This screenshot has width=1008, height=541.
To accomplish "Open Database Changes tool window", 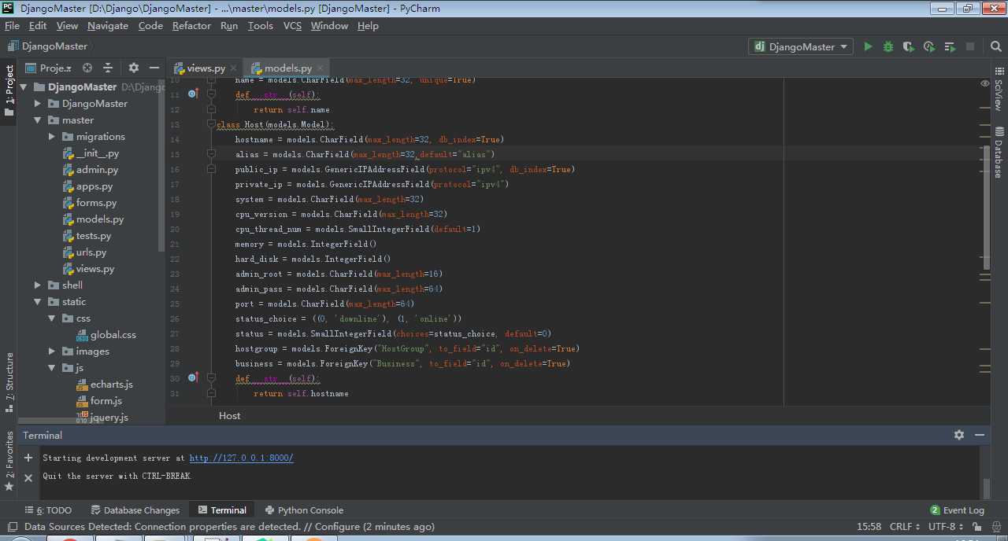I will coord(136,510).
